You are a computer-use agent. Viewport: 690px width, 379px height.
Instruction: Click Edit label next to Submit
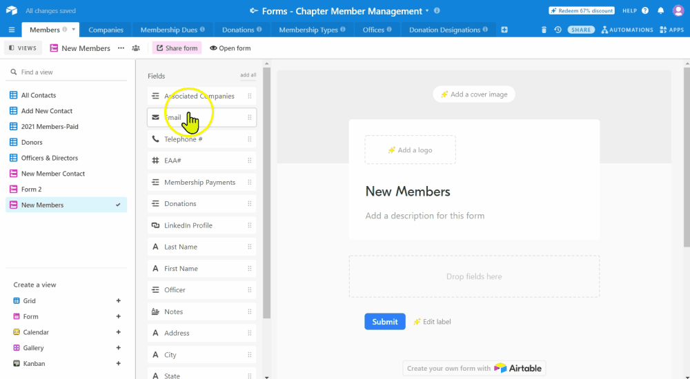pyautogui.click(x=432, y=322)
